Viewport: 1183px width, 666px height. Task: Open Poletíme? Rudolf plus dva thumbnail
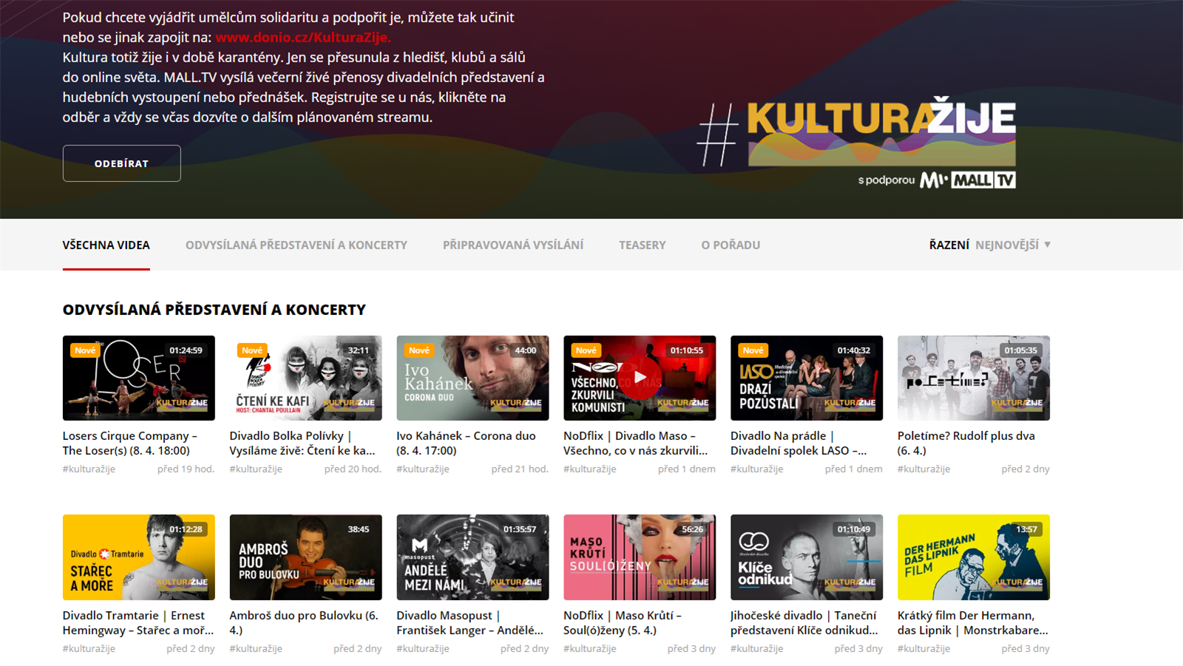pyautogui.click(x=973, y=378)
